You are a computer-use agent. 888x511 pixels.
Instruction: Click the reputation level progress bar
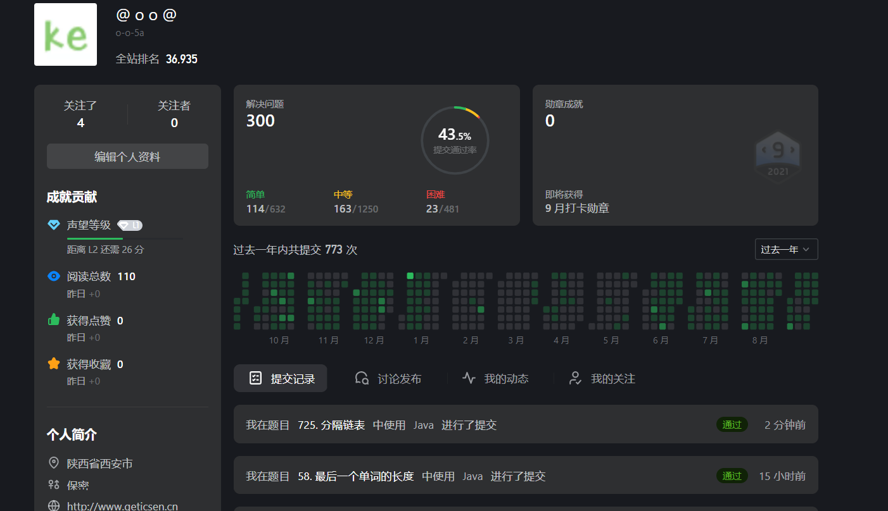tap(124, 238)
